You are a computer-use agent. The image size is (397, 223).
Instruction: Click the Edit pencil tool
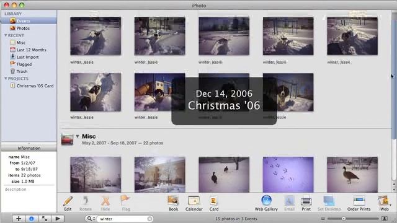tap(68, 204)
